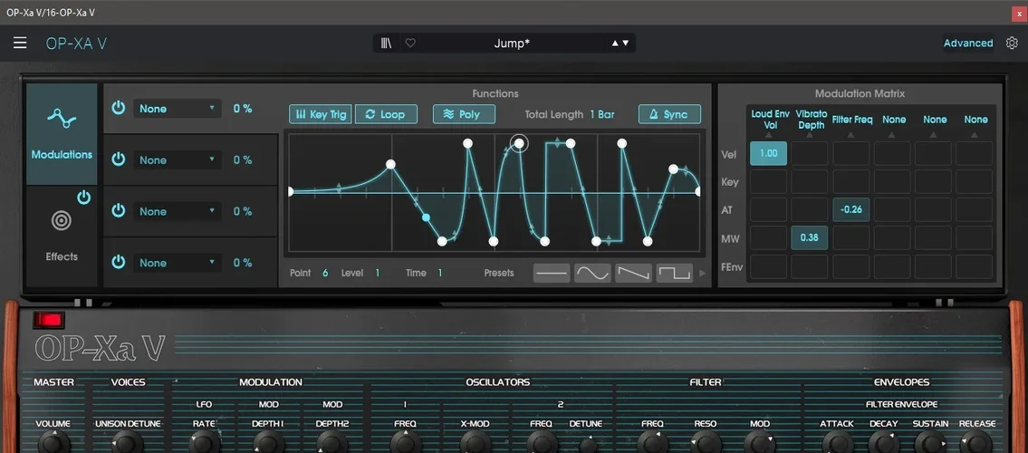Viewport: 1028px width, 453px height.
Task: Show more function presets arrow
Action: click(703, 274)
